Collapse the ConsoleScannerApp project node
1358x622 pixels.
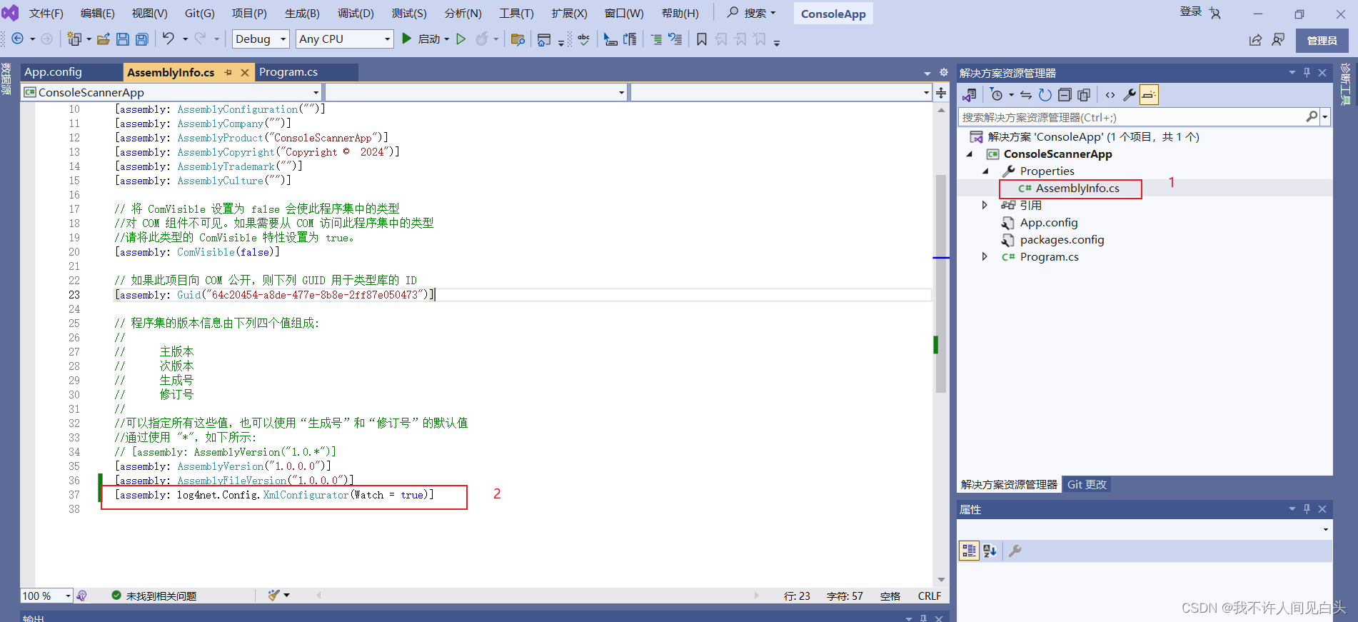coord(969,154)
